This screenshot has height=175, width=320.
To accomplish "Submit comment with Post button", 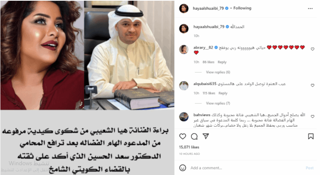I will coord(310,168).
